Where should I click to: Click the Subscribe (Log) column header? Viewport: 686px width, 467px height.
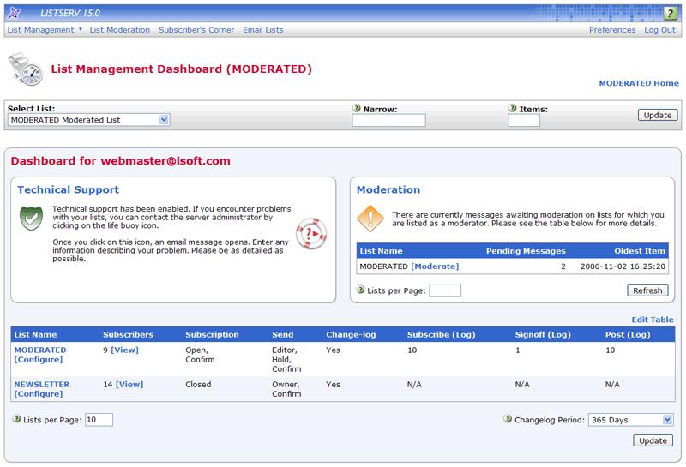pos(441,334)
